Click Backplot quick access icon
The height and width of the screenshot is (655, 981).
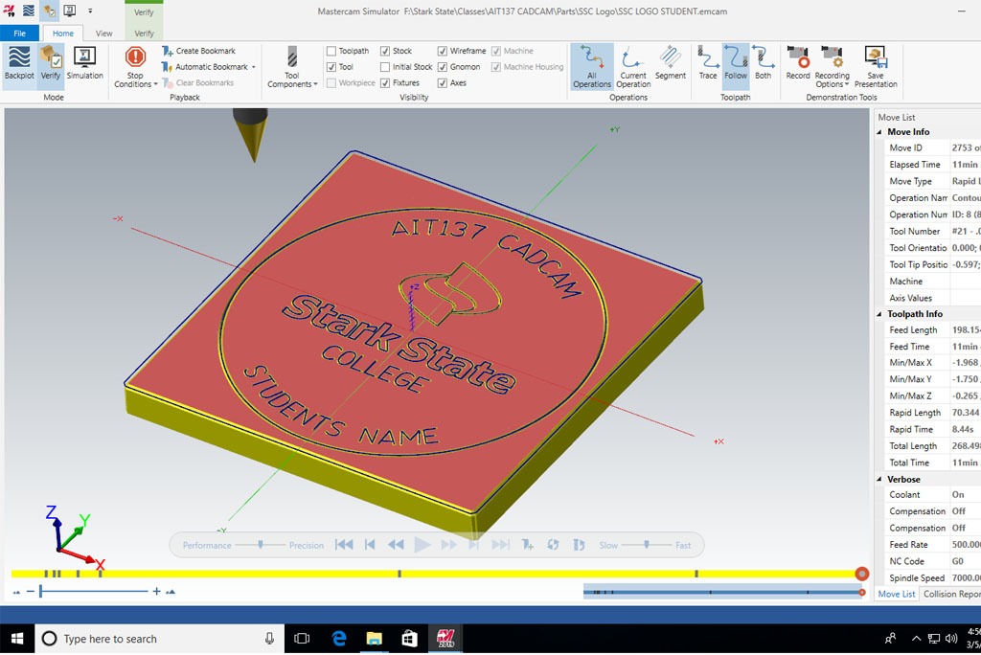28,11
